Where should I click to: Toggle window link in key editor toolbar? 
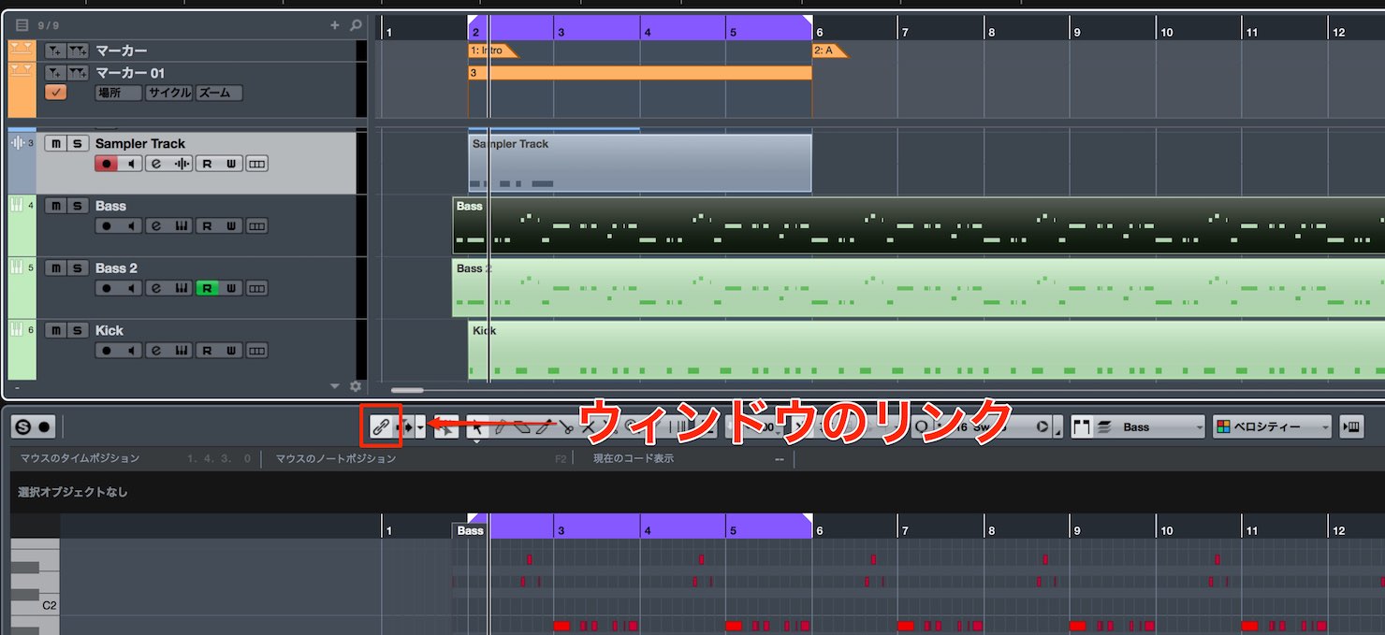(380, 427)
